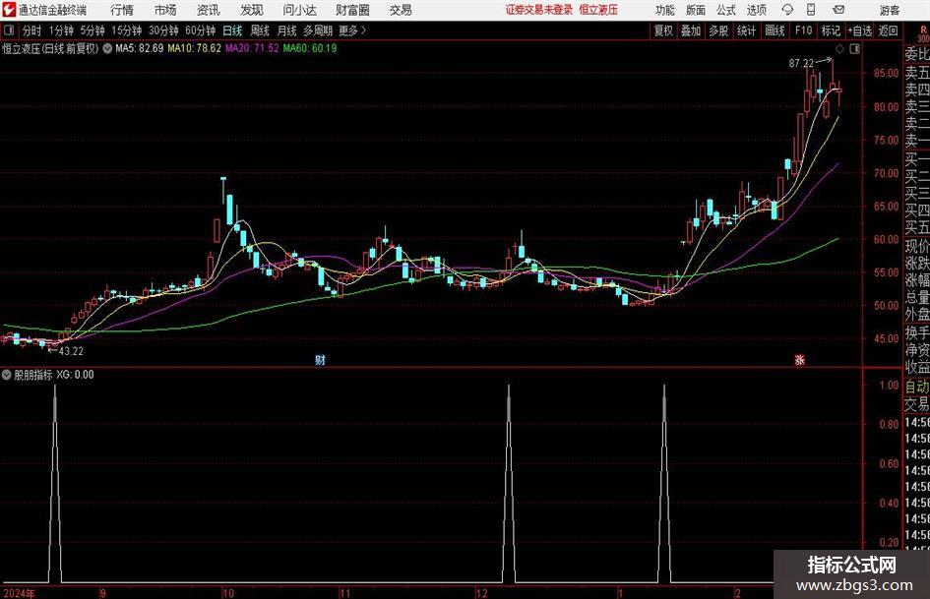Image resolution: width=930 pixels, height=599 pixels.
Task: Switch to the 周线 weekly tab
Action: point(260,30)
